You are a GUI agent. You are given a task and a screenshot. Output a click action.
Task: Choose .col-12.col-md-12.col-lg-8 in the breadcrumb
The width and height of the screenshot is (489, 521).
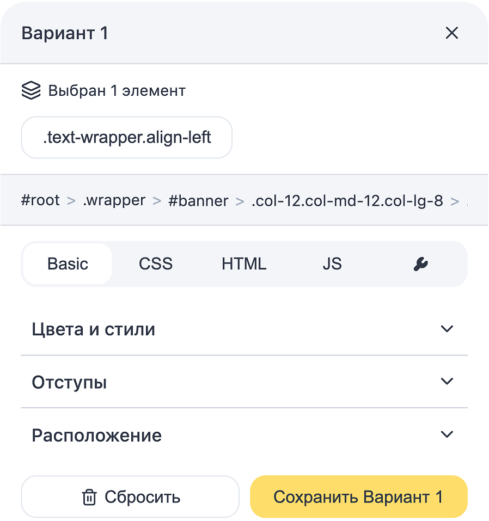pos(347,200)
